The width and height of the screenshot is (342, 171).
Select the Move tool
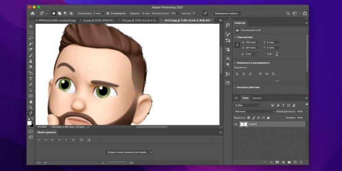pyautogui.click(x=31, y=26)
